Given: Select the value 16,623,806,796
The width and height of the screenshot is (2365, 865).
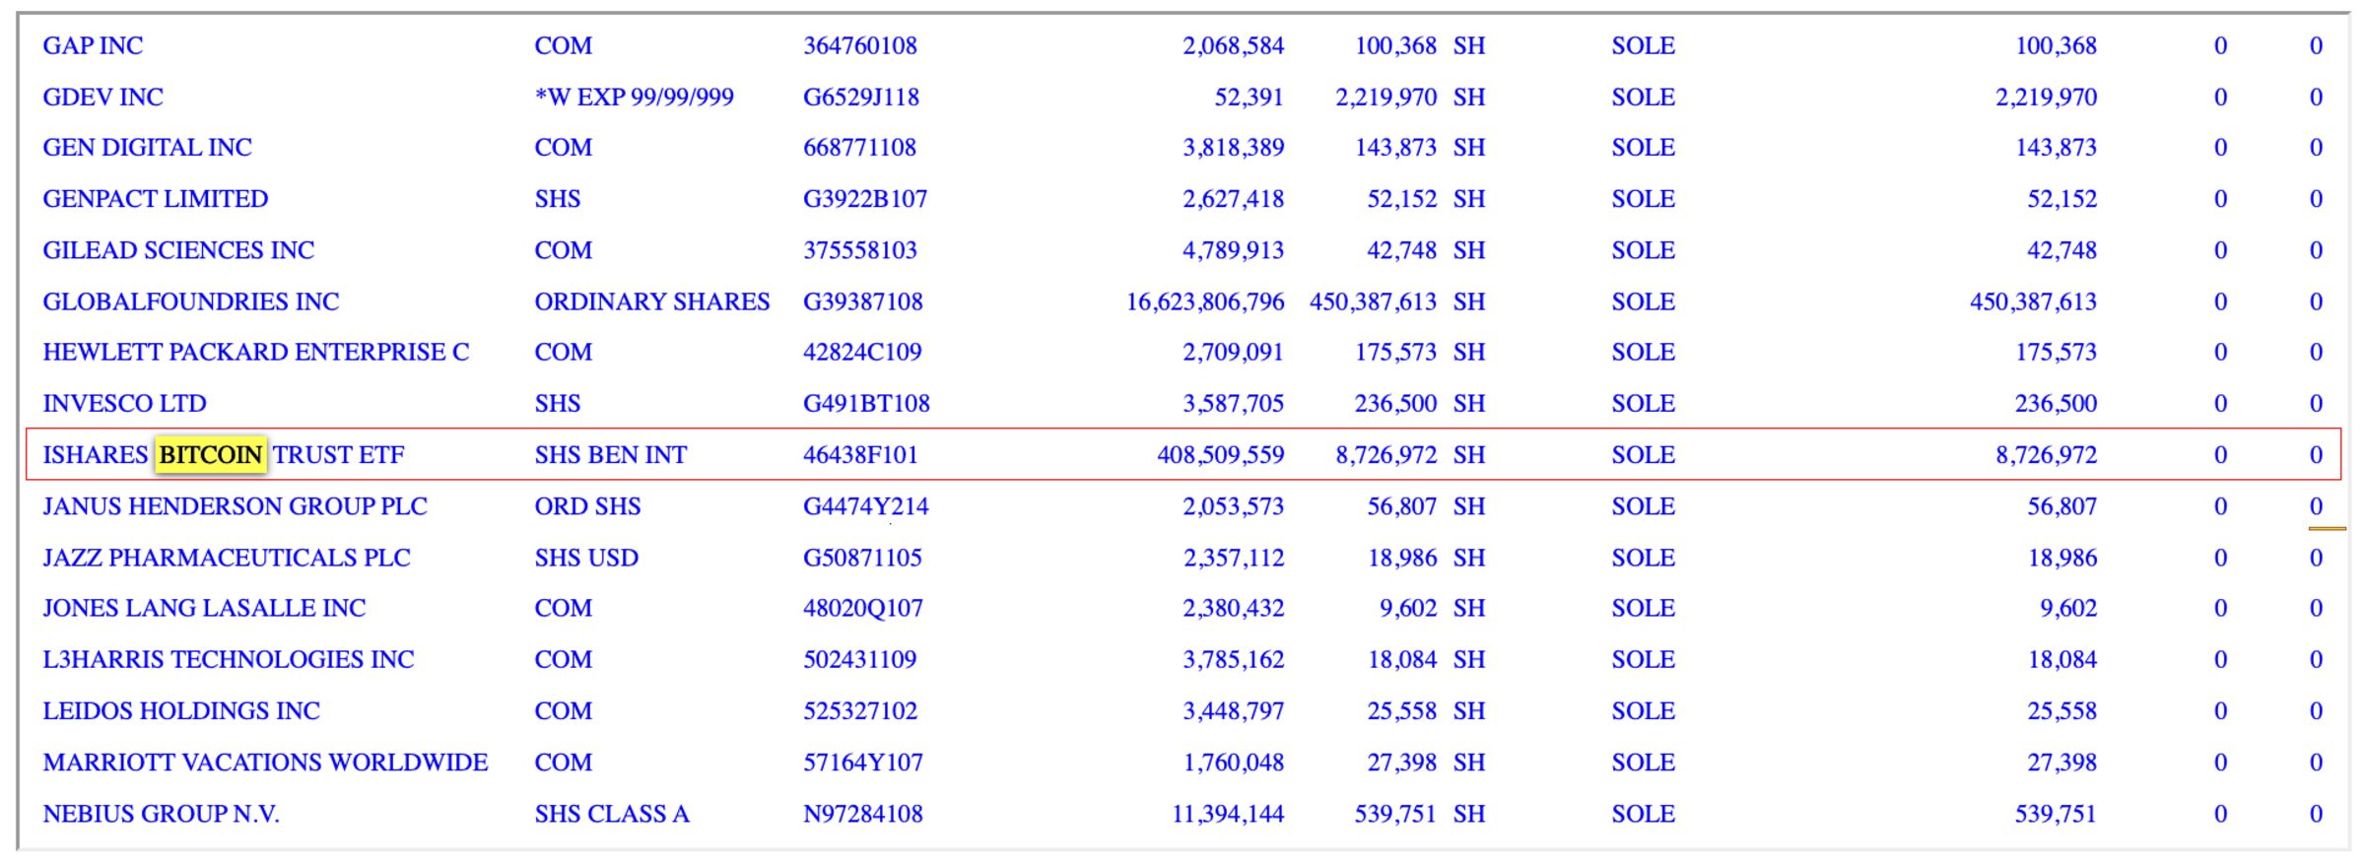Looking at the screenshot, I should click(1205, 301).
